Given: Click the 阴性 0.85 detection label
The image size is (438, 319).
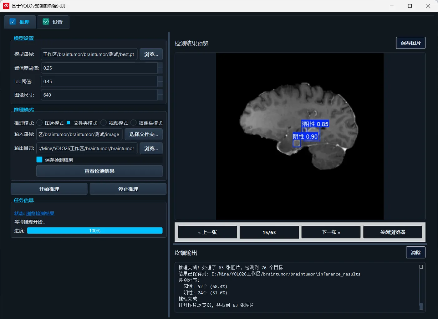Looking at the screenshot, I should tap(315, 124).
